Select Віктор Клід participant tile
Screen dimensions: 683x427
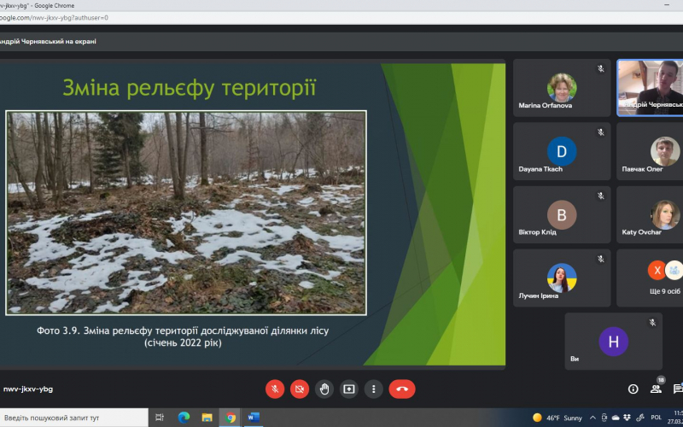[562, 215]
